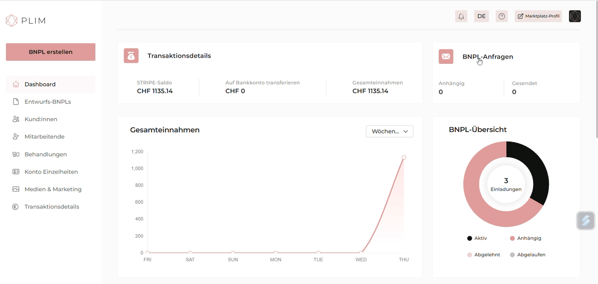Click the Gesamteinnahmen value CHF 1135.14

tap(370, 91)
